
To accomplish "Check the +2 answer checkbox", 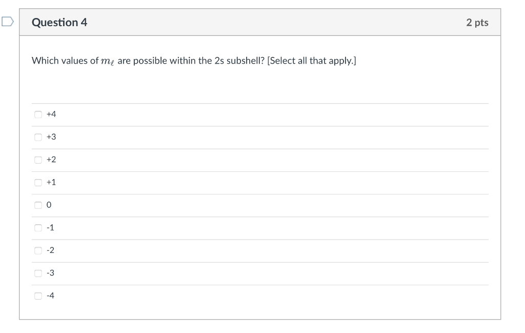I will (x=38, y=160).
